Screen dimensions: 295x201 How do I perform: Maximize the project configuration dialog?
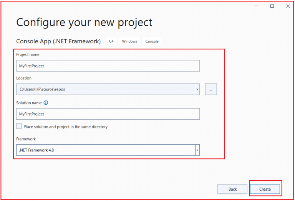tap(272, 6)
